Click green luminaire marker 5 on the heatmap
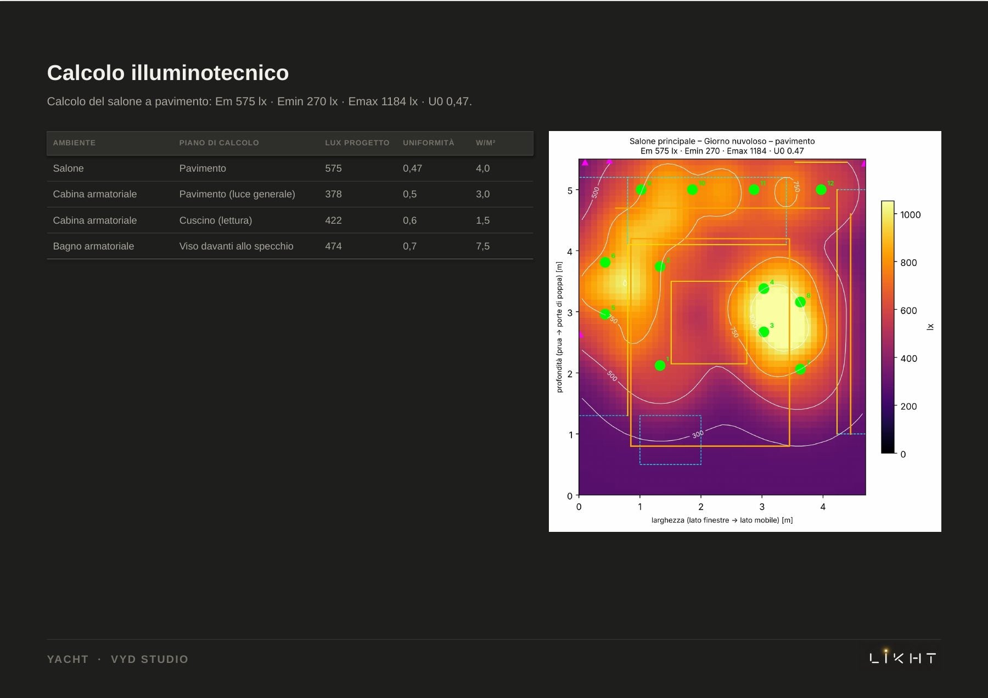Viewport: 988px width, 698px height. pos(605,314)
